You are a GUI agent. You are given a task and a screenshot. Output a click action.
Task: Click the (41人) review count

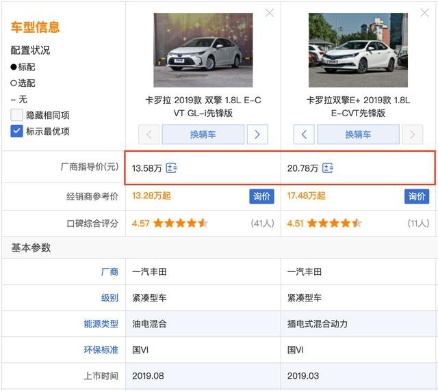pos(263,224)
